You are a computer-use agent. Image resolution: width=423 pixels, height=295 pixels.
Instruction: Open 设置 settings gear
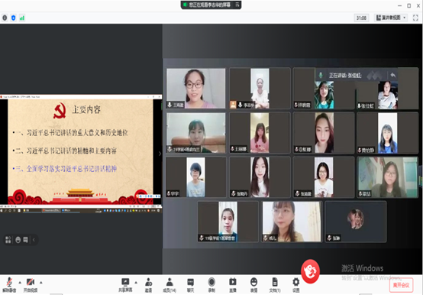point(296,285)
